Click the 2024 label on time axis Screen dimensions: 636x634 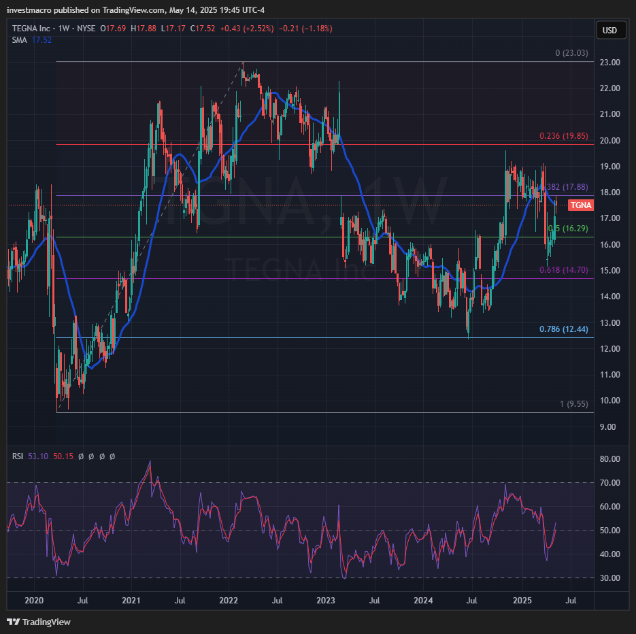(x=423, y=601)
